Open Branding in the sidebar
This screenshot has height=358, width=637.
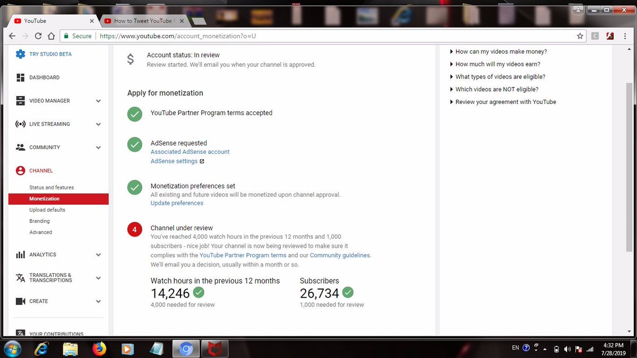[x=39, y=221]
